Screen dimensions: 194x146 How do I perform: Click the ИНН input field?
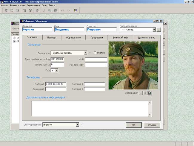96,59
